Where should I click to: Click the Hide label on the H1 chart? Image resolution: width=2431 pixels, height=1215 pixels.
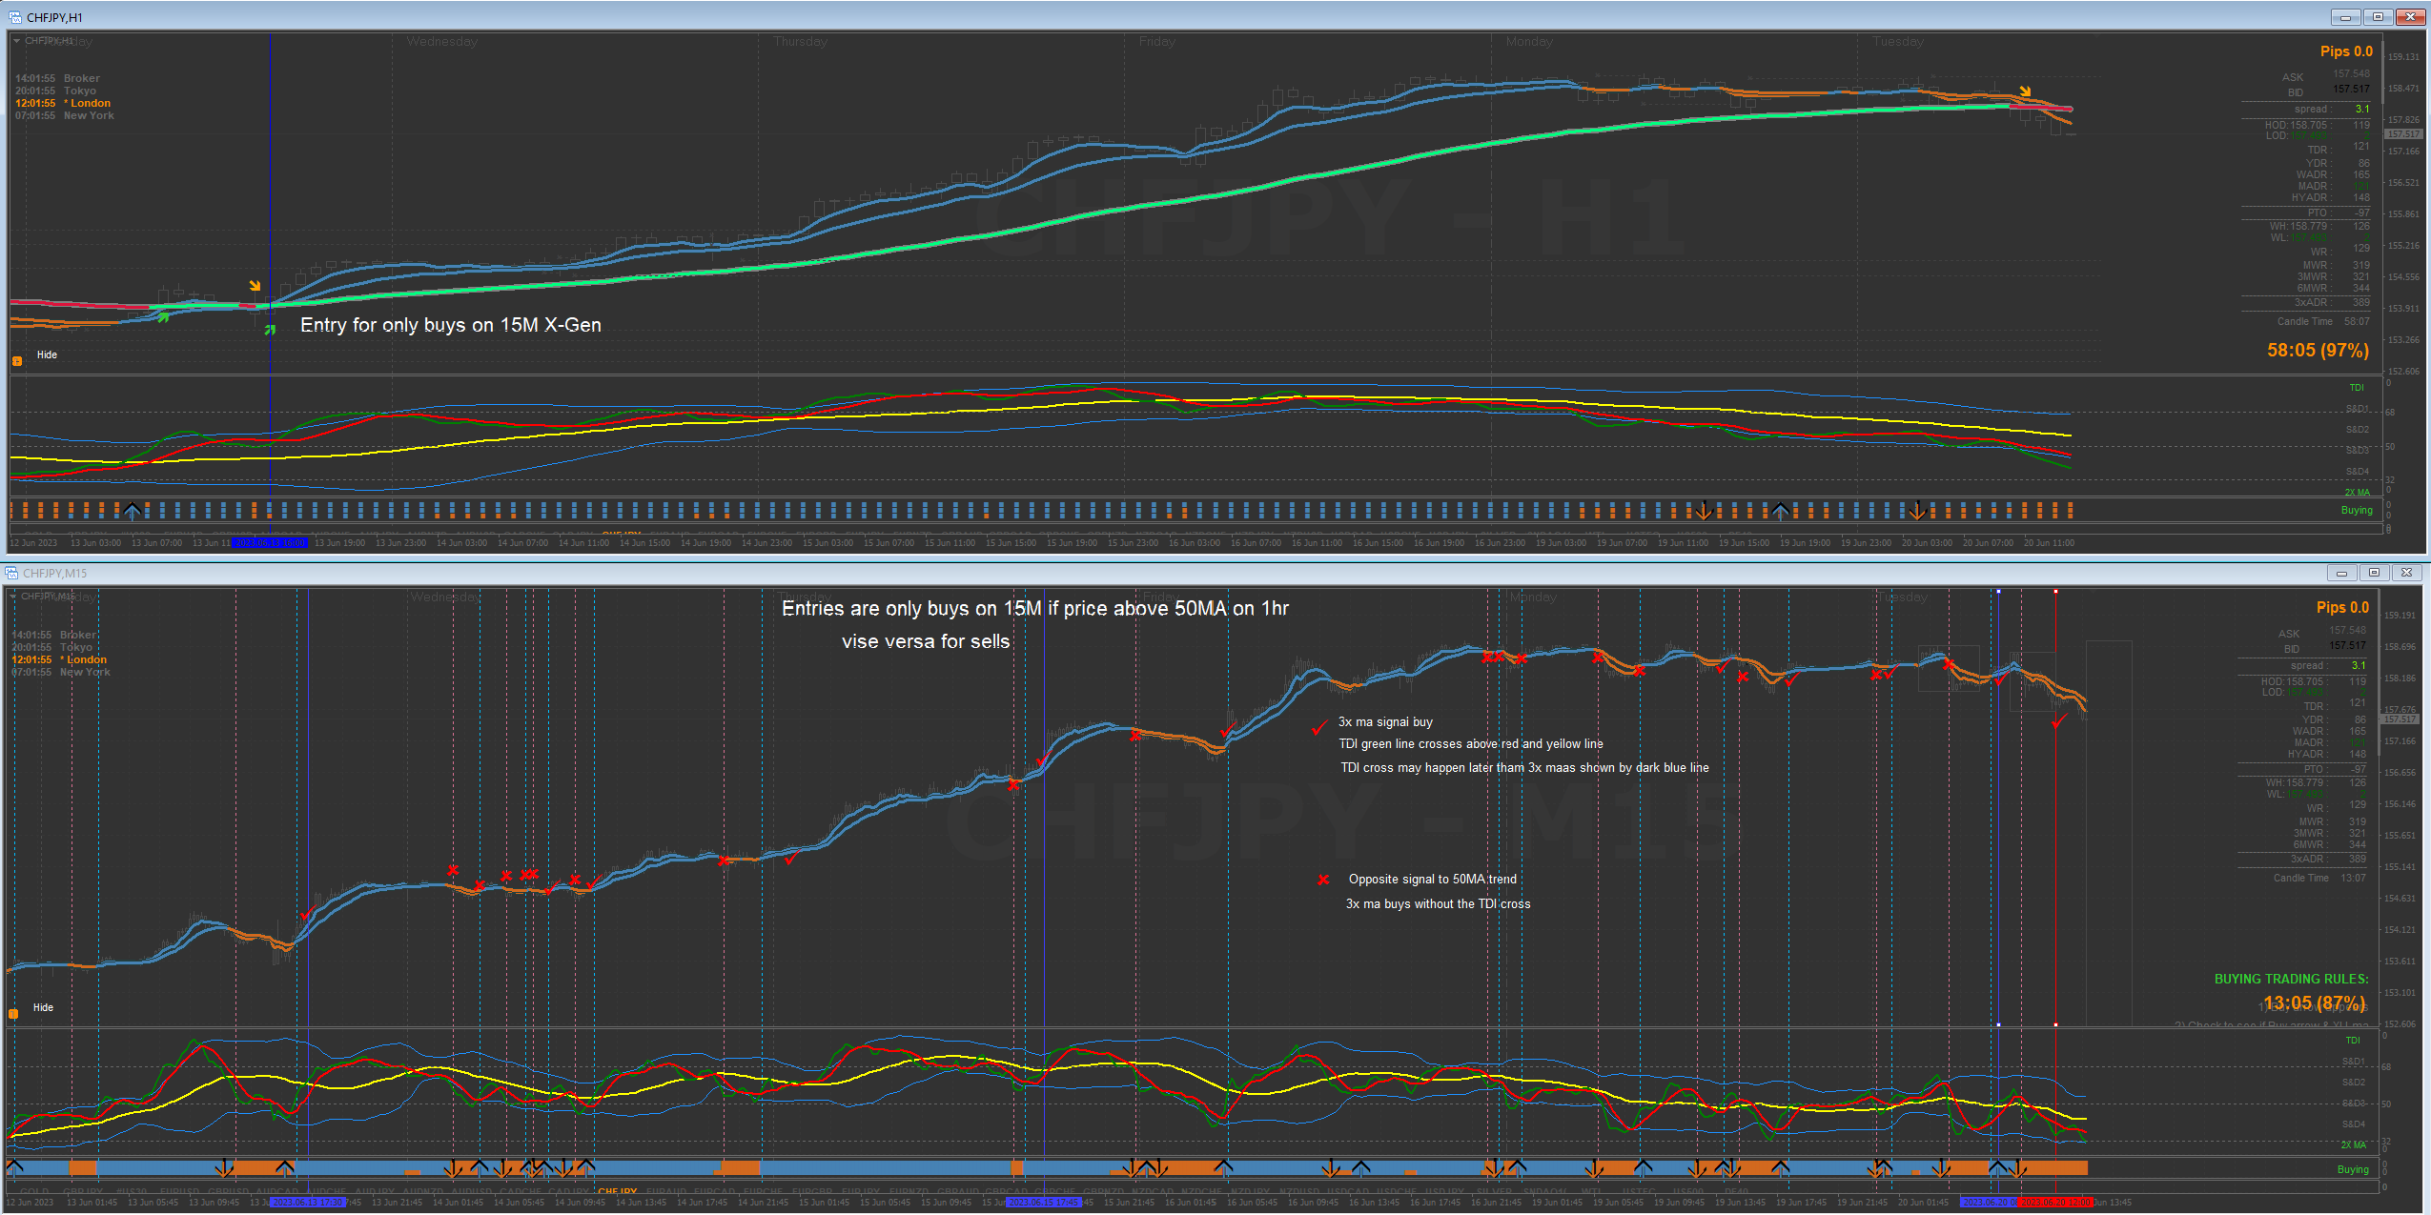pos(47,354)
